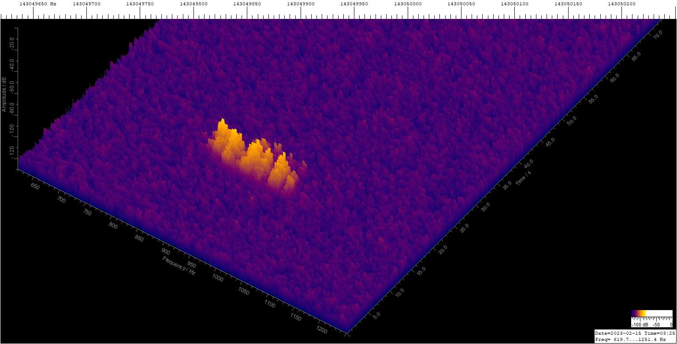This screenshot has height=344, width=677.
Task: Click the 1100 Hz axis tick label
Action: coord(270,303)
